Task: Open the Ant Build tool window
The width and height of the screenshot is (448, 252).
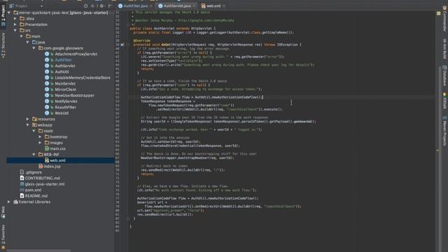Action: click(444, 48)
